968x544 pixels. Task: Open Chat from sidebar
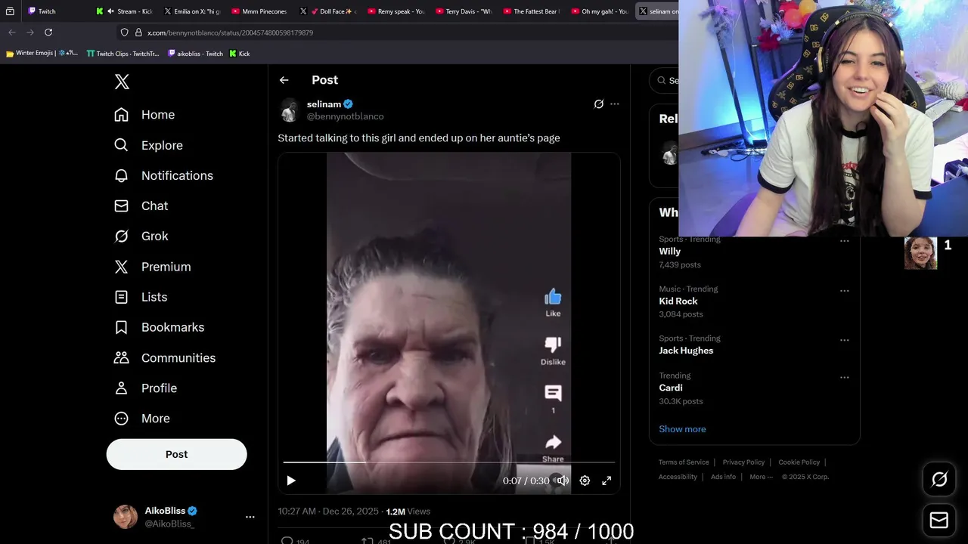click(x=141, y=206)
